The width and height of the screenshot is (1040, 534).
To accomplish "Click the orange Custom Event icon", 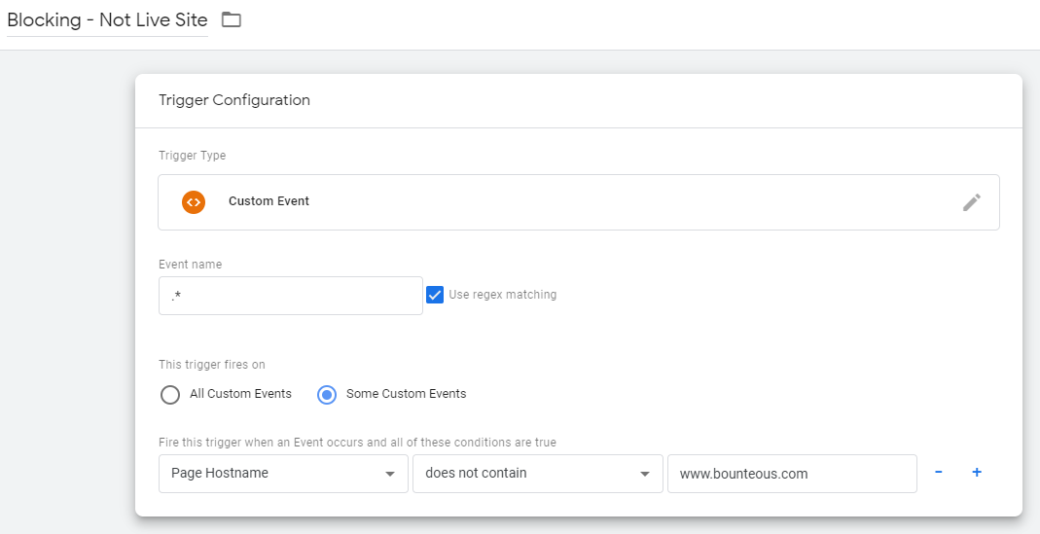I will click(194, 202).
